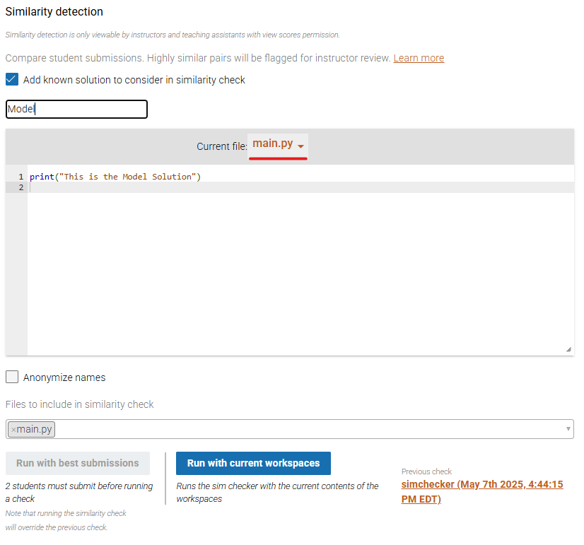Click line number 2 in editor gutter

(x=21, y=187)
